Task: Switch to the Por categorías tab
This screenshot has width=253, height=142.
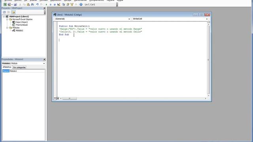Action: (x=19, y=67)
